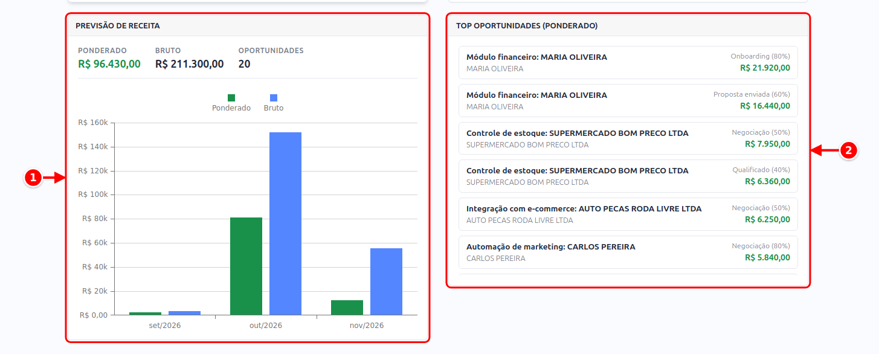This screenshot has height=354, width=879.
Task: Select the nov/2026 blue Bruto bar
Action: [x=386, y=282]
